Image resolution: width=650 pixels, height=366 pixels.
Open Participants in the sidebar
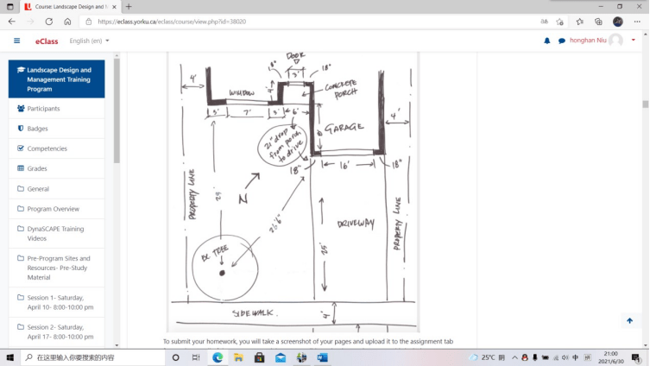click(43, 109)
